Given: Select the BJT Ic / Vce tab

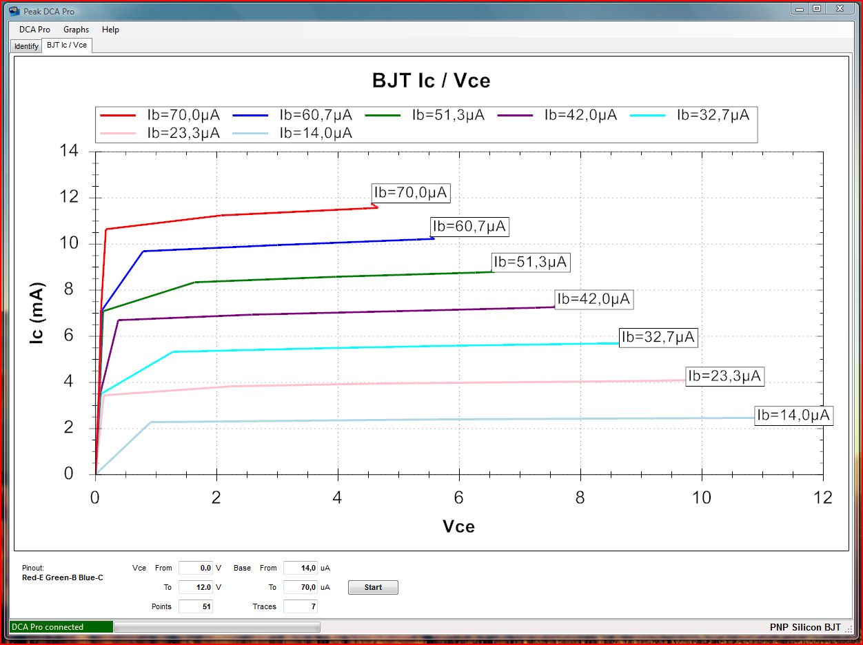Looking at the screenshot, I should pos(67,45).
